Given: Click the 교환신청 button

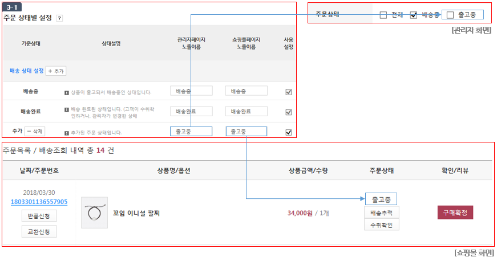Looking at the screenshot, I should pos(39,232).
